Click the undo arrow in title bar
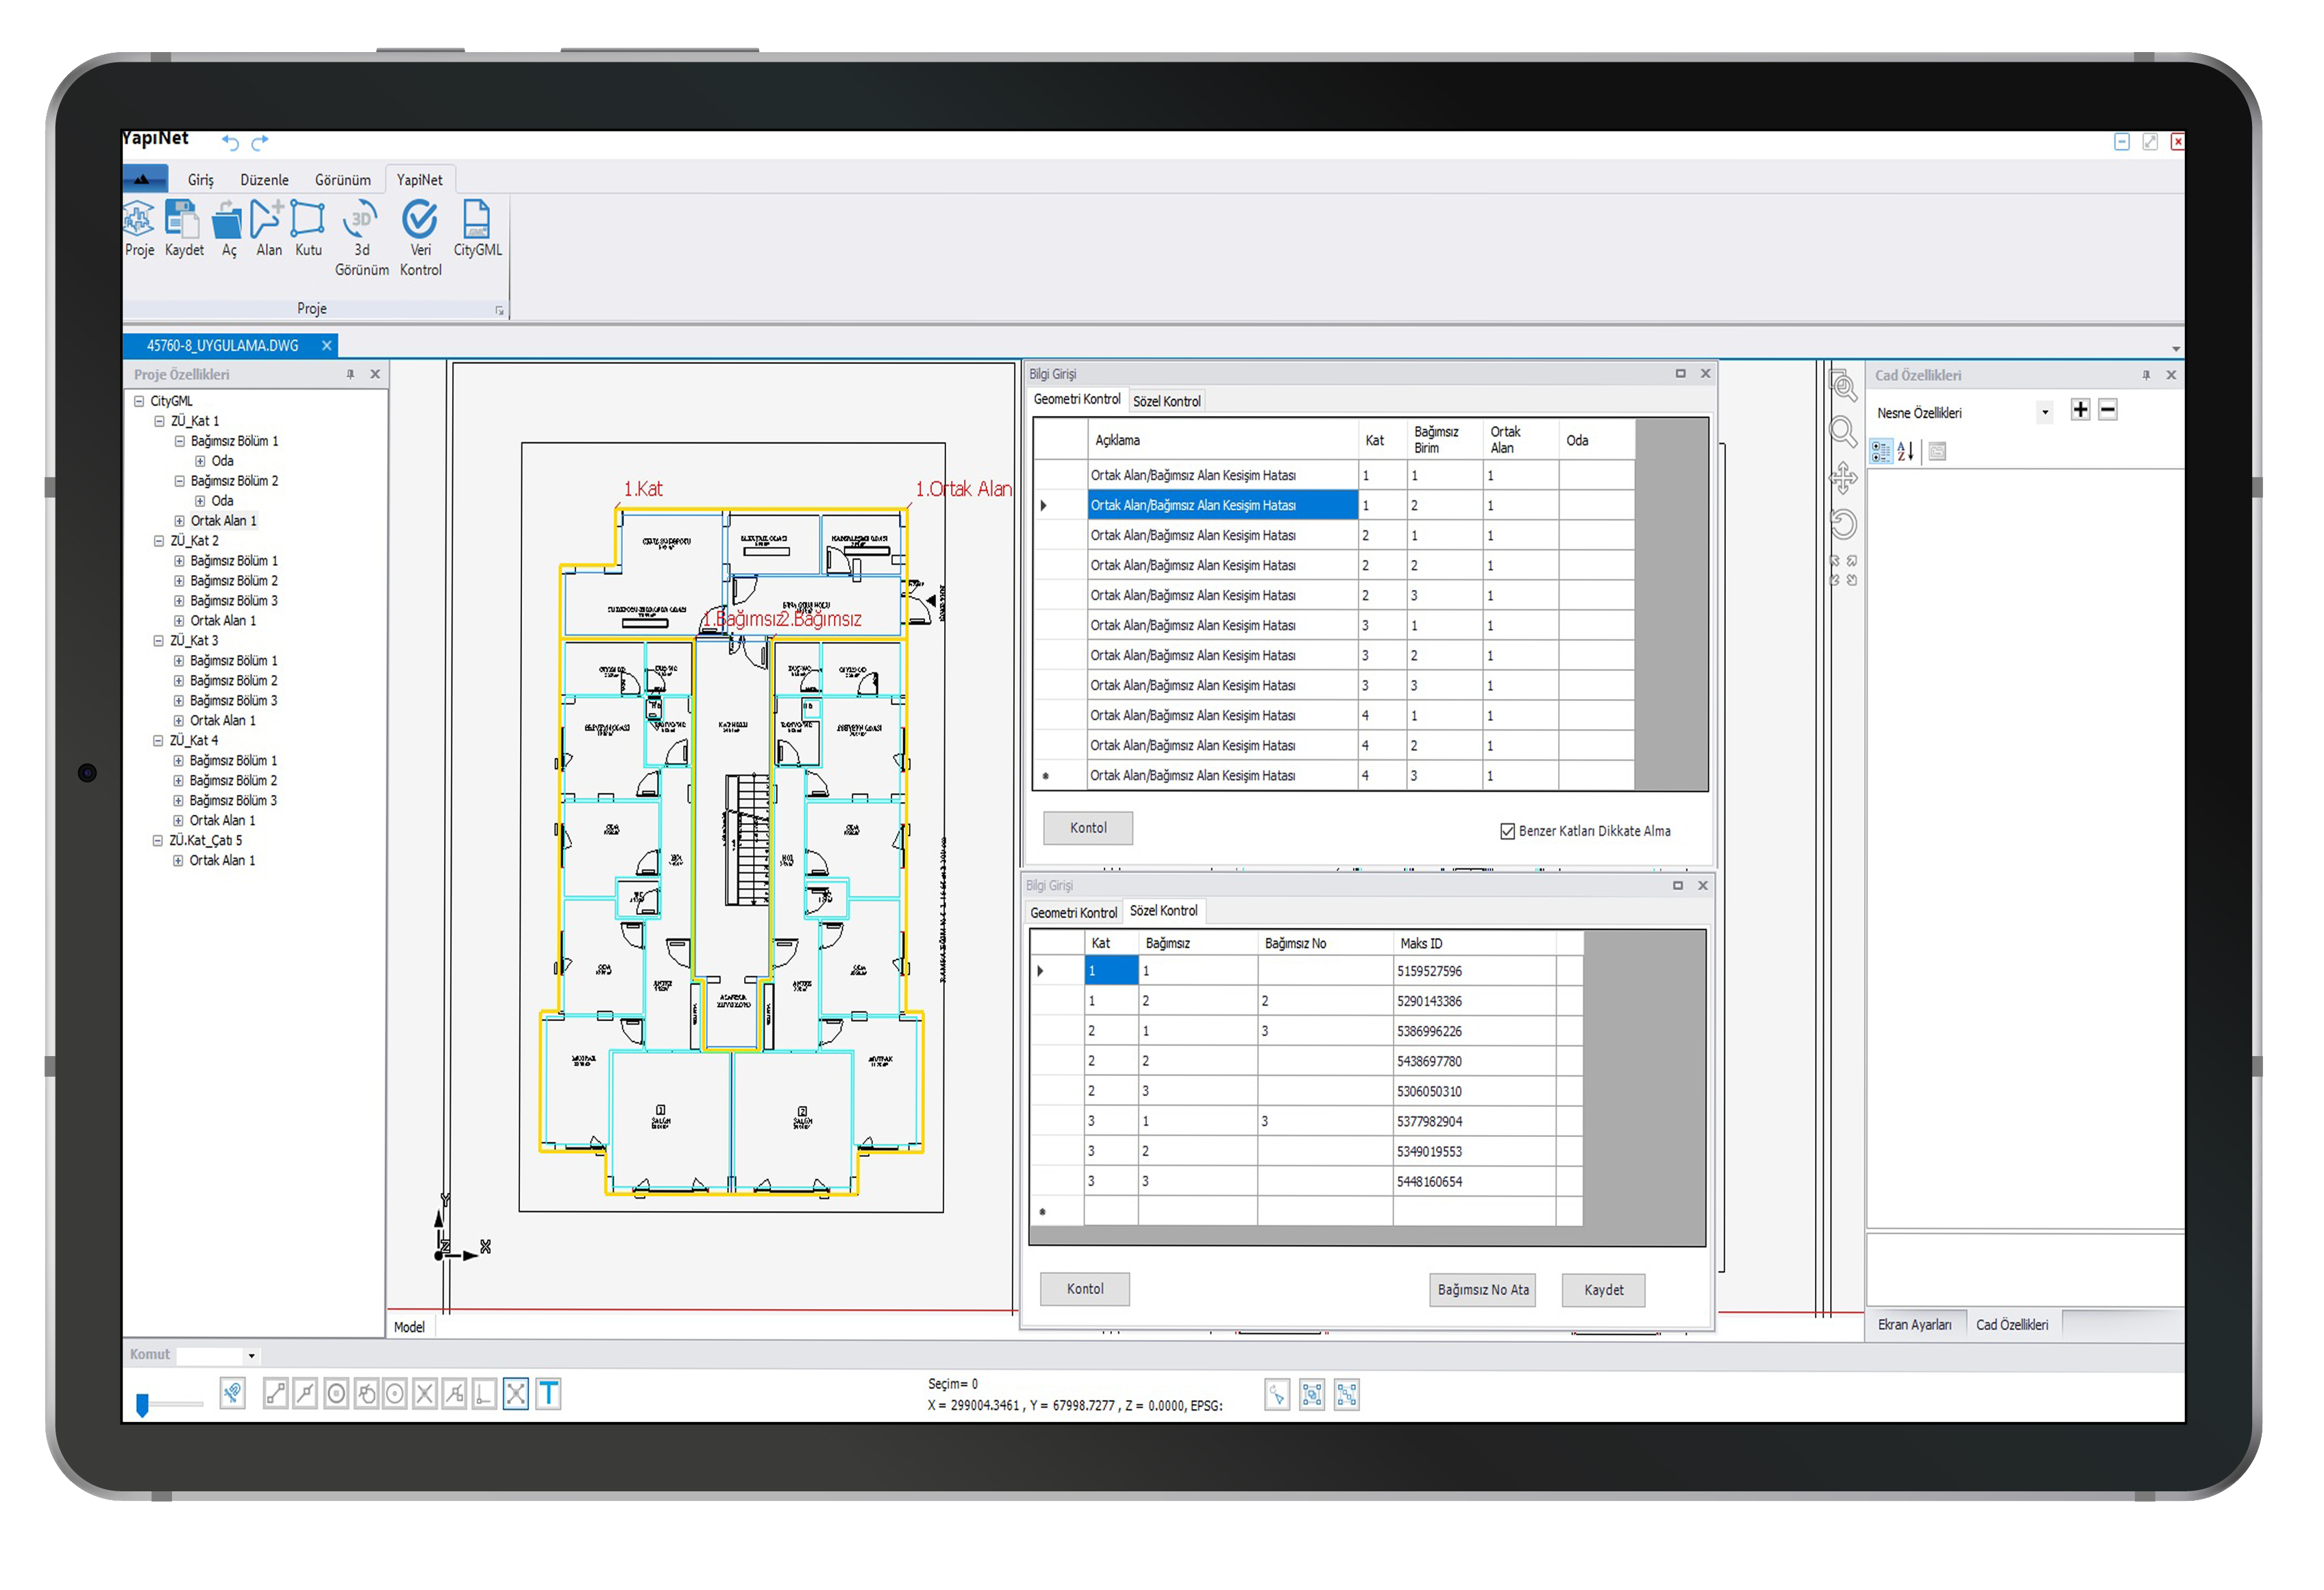The image size is (2324, 1590). pyautogui.click(x=230, y=142)
